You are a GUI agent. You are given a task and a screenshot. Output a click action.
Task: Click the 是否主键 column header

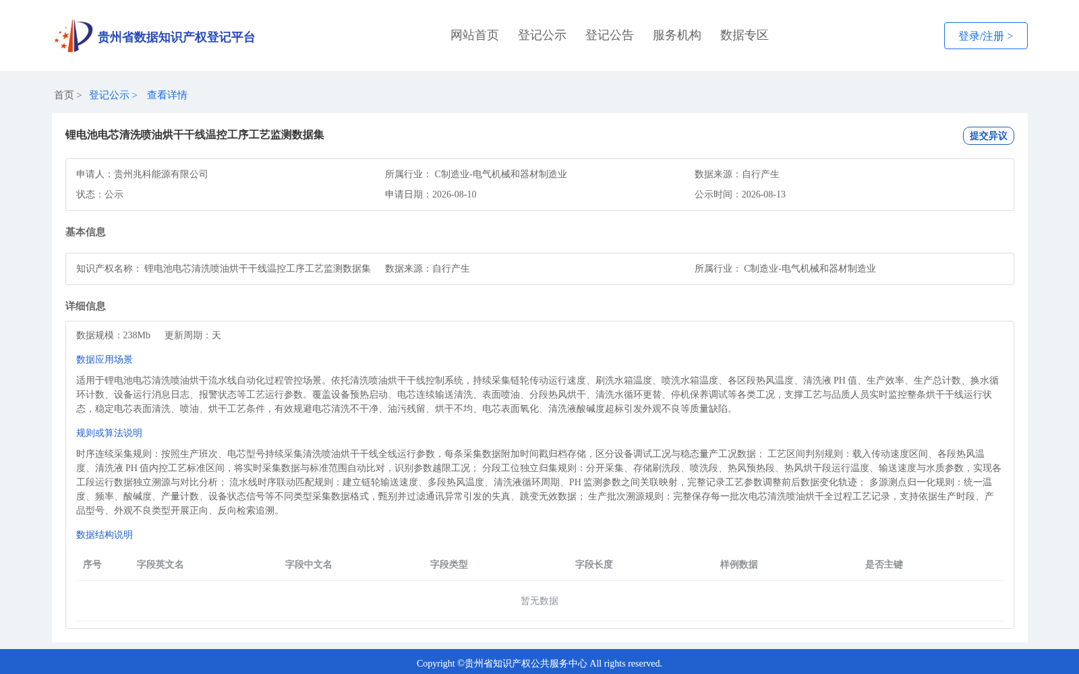[884, 564]
